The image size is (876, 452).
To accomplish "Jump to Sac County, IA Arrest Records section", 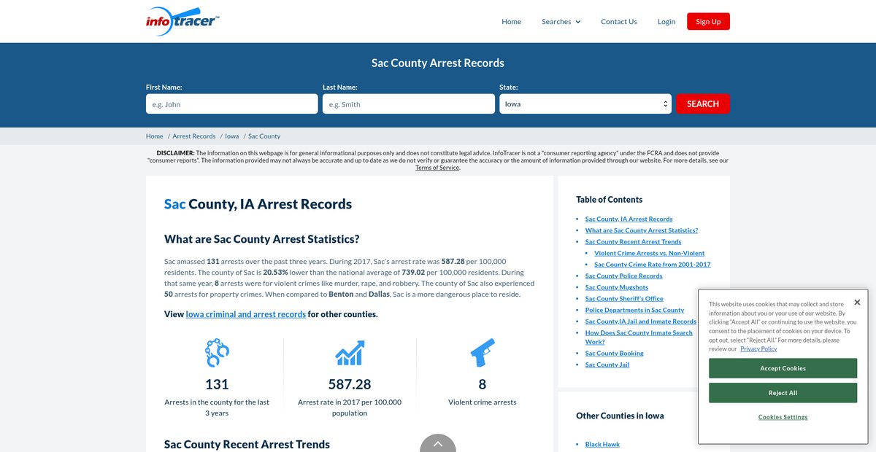I will point(629,219).
